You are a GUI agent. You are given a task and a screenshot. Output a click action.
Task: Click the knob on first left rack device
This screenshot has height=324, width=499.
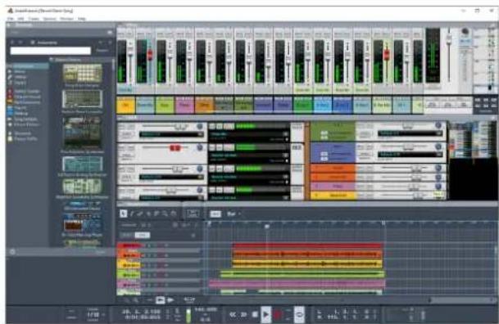pos(200,127)
